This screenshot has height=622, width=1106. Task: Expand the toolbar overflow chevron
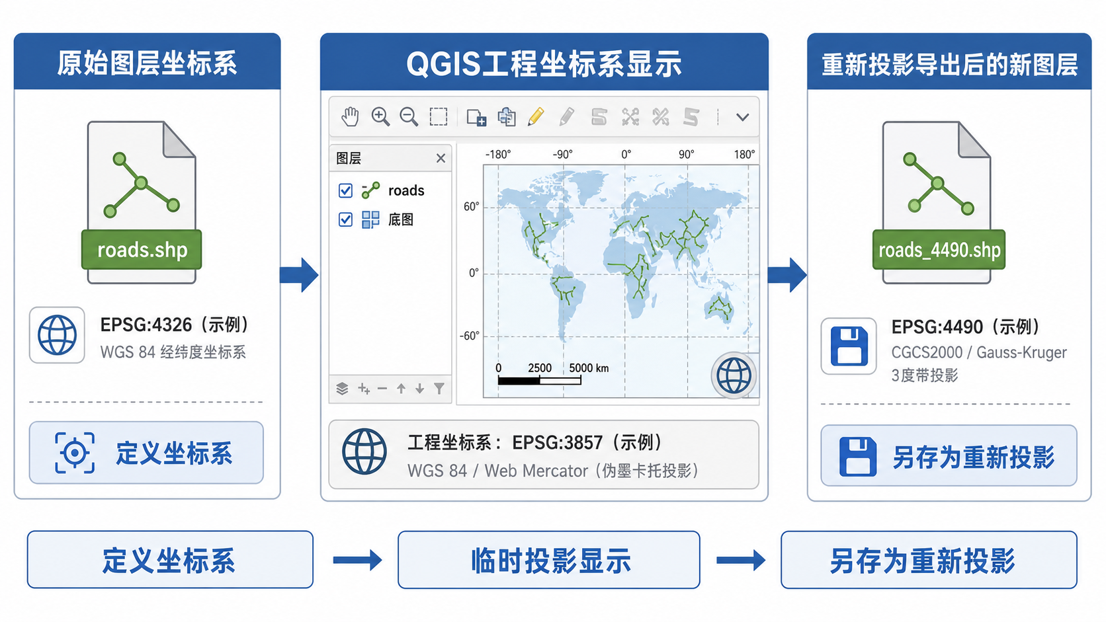coord(743,118)
